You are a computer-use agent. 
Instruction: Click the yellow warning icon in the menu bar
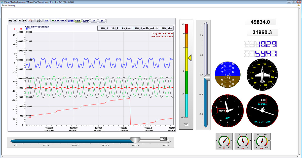coord(299,5)
